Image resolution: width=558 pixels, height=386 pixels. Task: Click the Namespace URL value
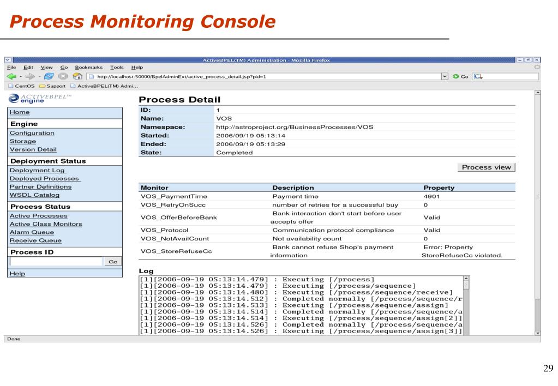[x=295, y=127]
